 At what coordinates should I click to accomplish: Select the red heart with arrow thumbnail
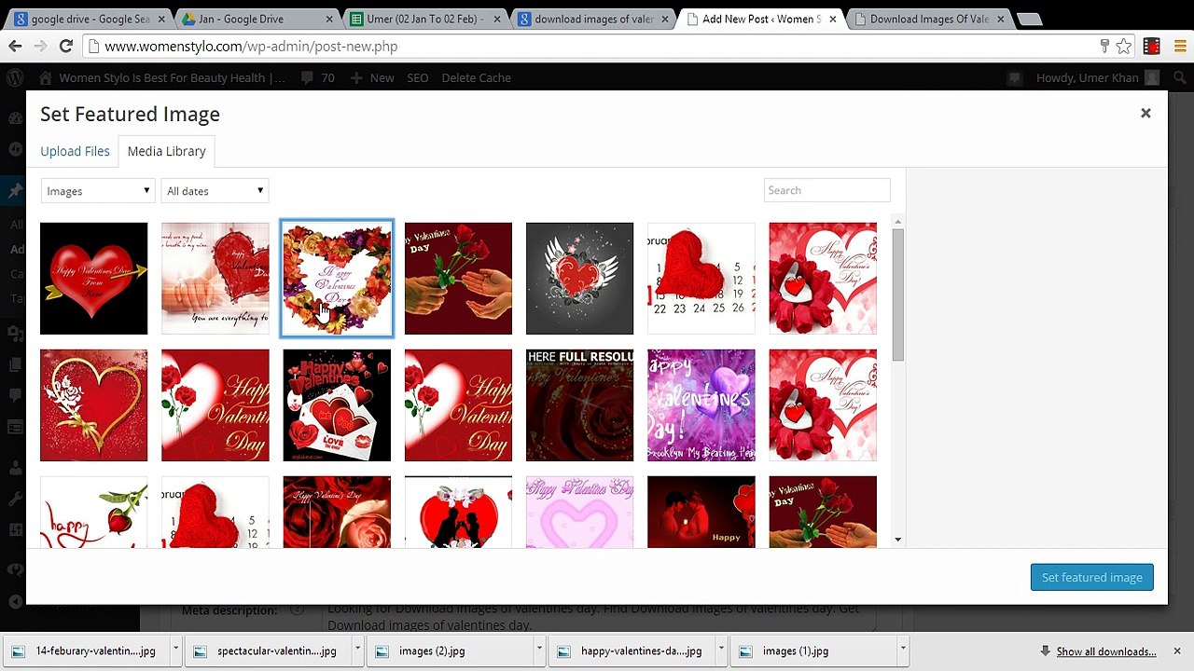[93, 278]
